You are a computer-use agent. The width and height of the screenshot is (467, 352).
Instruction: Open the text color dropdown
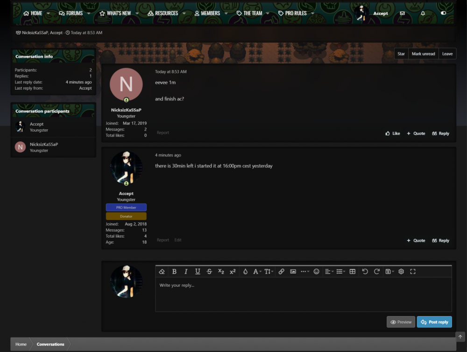[245, 272]
